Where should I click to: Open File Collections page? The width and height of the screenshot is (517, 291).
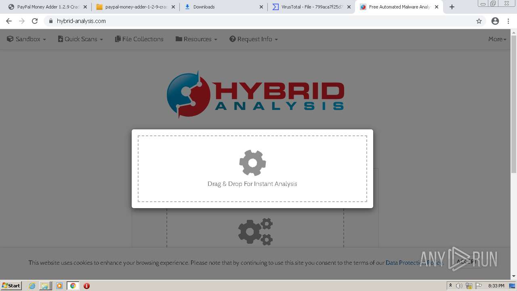[139, 39]
